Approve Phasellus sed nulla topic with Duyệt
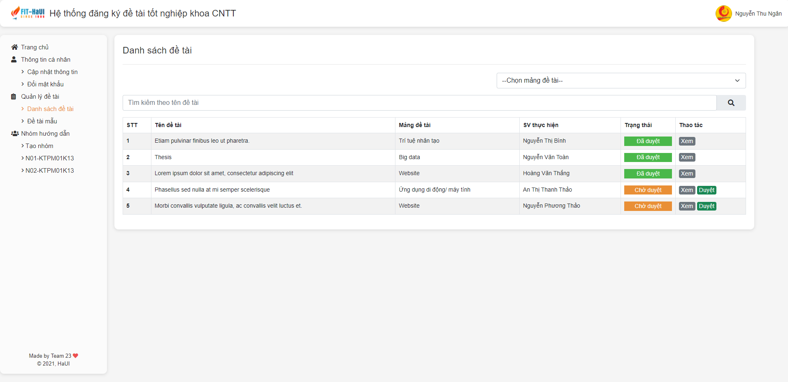This screenshot has height=382, width=788. 707,190
